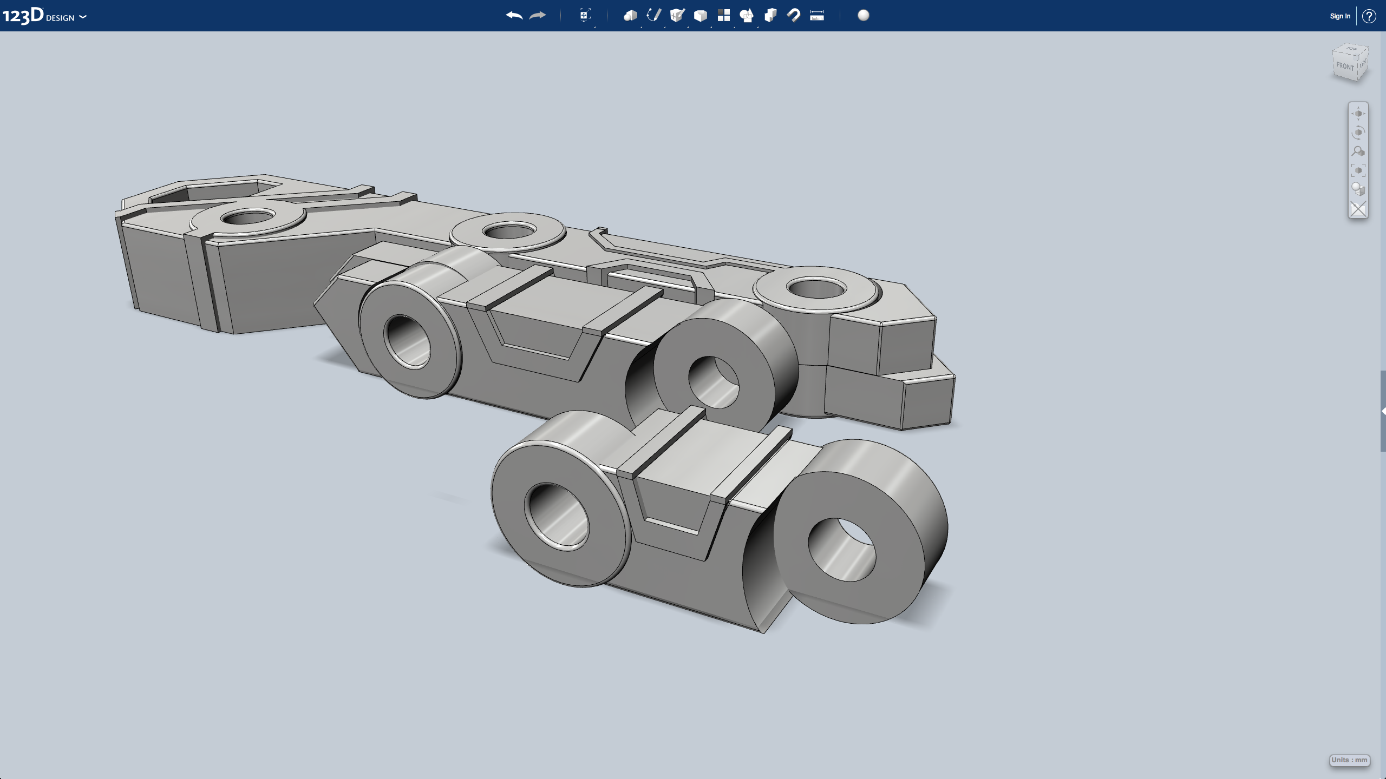This screenshot has height=779, width=1386.
Task: Expand the Sketch dropdown arrow
Action: click(x=664, y=27)
